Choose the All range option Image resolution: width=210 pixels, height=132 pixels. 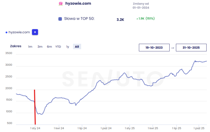click(x=77, y=46)
